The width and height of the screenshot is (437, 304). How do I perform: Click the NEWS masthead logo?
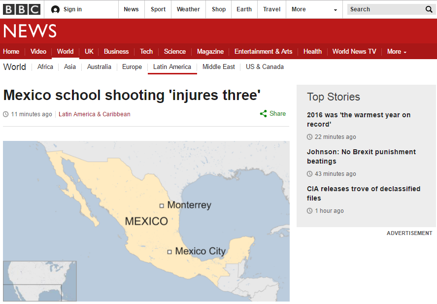click(x=30, y=31)
